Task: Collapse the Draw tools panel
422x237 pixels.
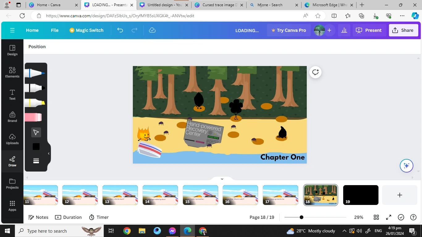Action: 49,153
